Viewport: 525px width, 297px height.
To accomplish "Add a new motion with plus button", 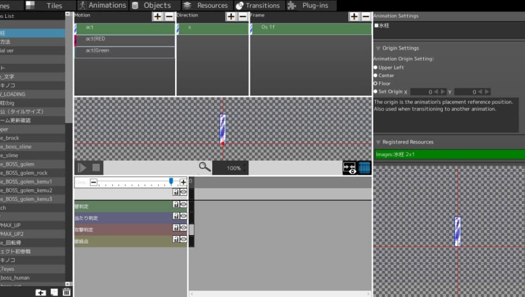I will click(157, 17).
